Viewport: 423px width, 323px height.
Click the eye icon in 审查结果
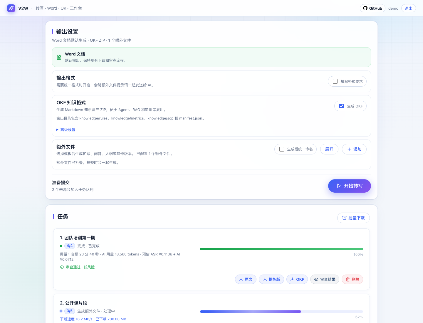(x=316, y=280)
